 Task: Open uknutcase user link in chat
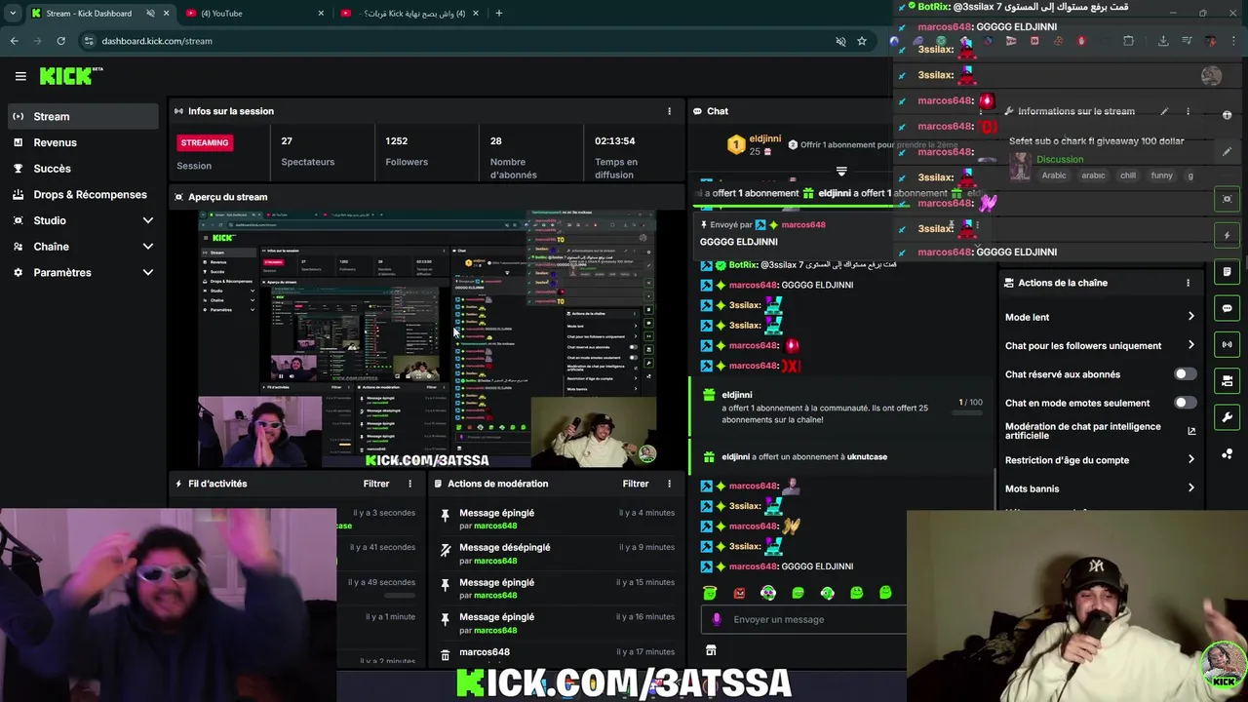point(867,456)
